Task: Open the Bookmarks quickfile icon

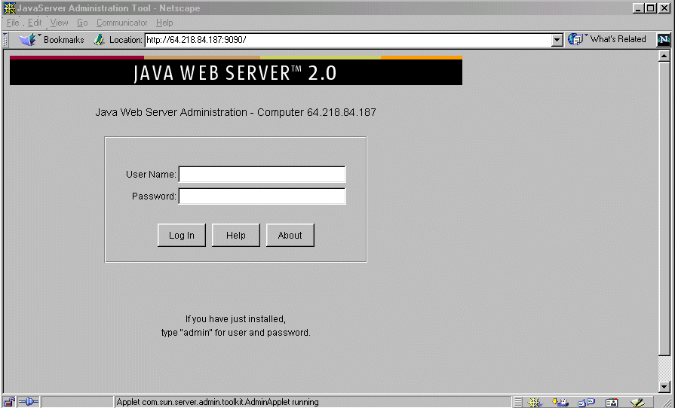Action: (27, 40)
